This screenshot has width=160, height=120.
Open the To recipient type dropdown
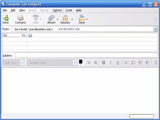(5, 35)
